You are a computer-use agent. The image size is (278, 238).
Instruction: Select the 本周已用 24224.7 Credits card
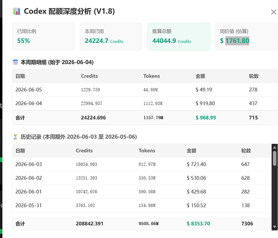(x=111, y=37)
